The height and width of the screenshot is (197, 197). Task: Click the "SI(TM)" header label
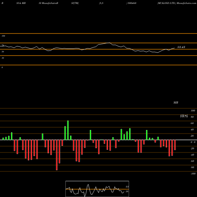coord(75,3)
